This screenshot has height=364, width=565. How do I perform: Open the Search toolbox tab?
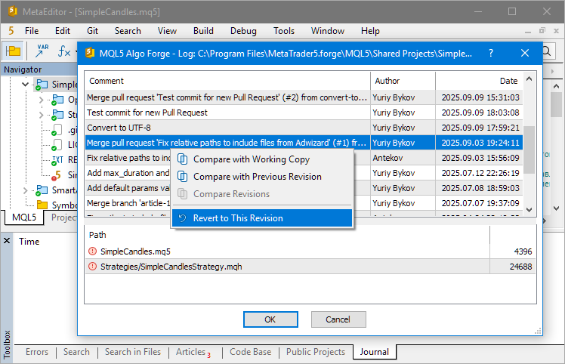tap(76, 352)
